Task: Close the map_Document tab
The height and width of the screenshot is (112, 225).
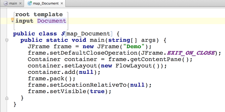Action: click(62, 3)
